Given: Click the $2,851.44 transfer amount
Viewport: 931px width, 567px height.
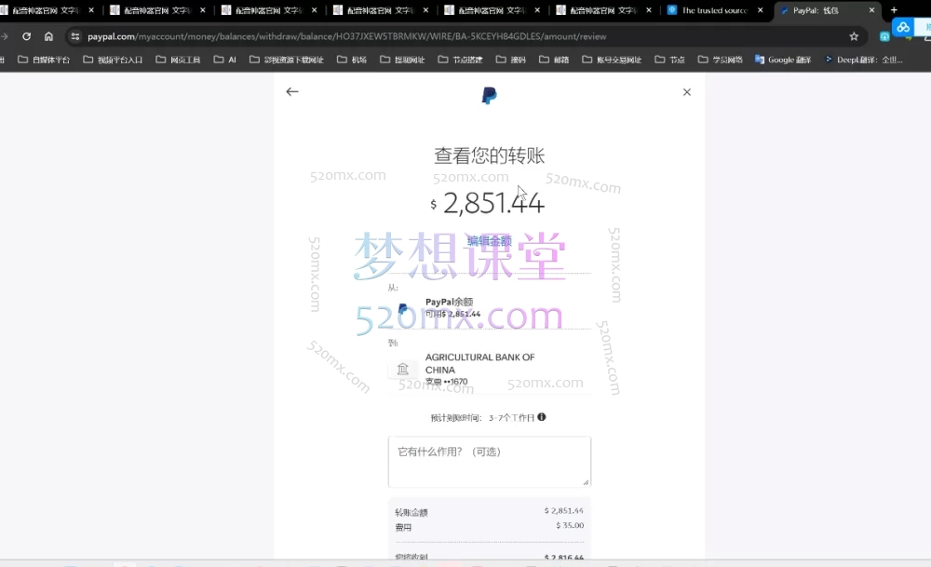Looking at the screenshot, I should tap(488, 202).
